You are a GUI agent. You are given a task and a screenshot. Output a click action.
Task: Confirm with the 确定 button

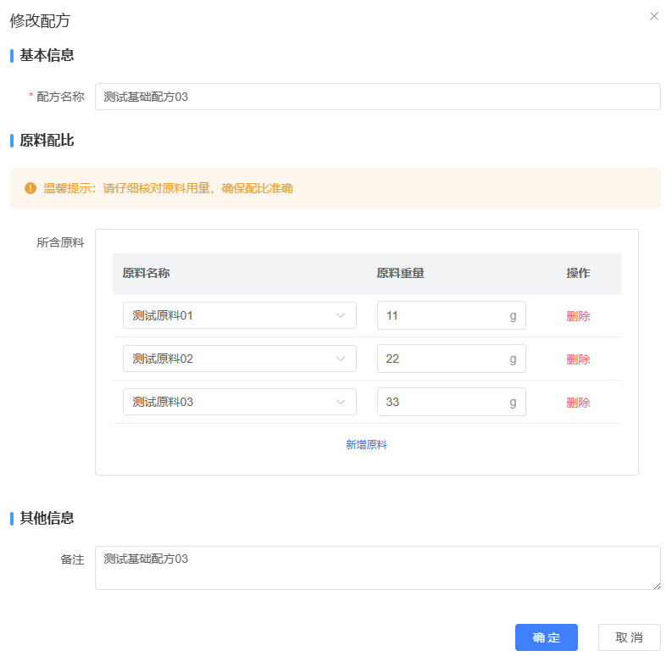tap(547, 637)
